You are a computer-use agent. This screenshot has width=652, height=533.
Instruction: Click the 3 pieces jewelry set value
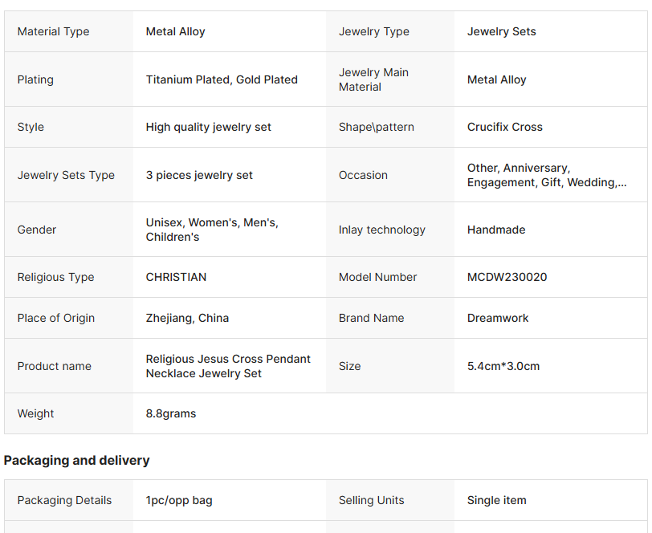[199, 175]
